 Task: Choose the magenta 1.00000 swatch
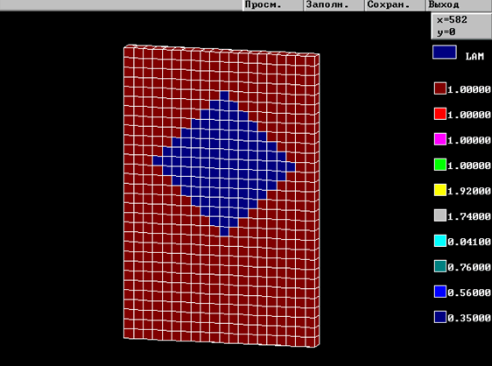[440, 139]
